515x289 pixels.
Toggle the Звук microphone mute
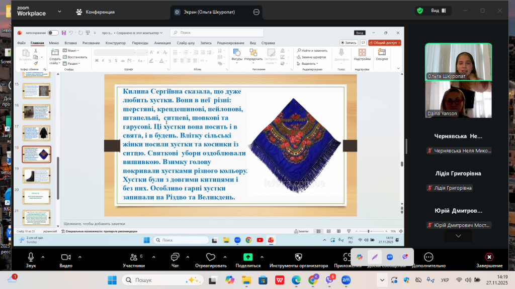pos(31,257)
